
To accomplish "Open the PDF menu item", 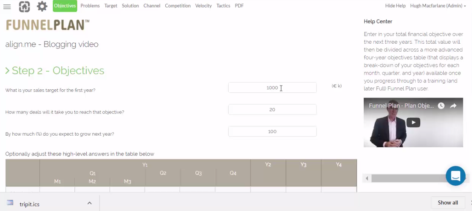I will 239,6.
